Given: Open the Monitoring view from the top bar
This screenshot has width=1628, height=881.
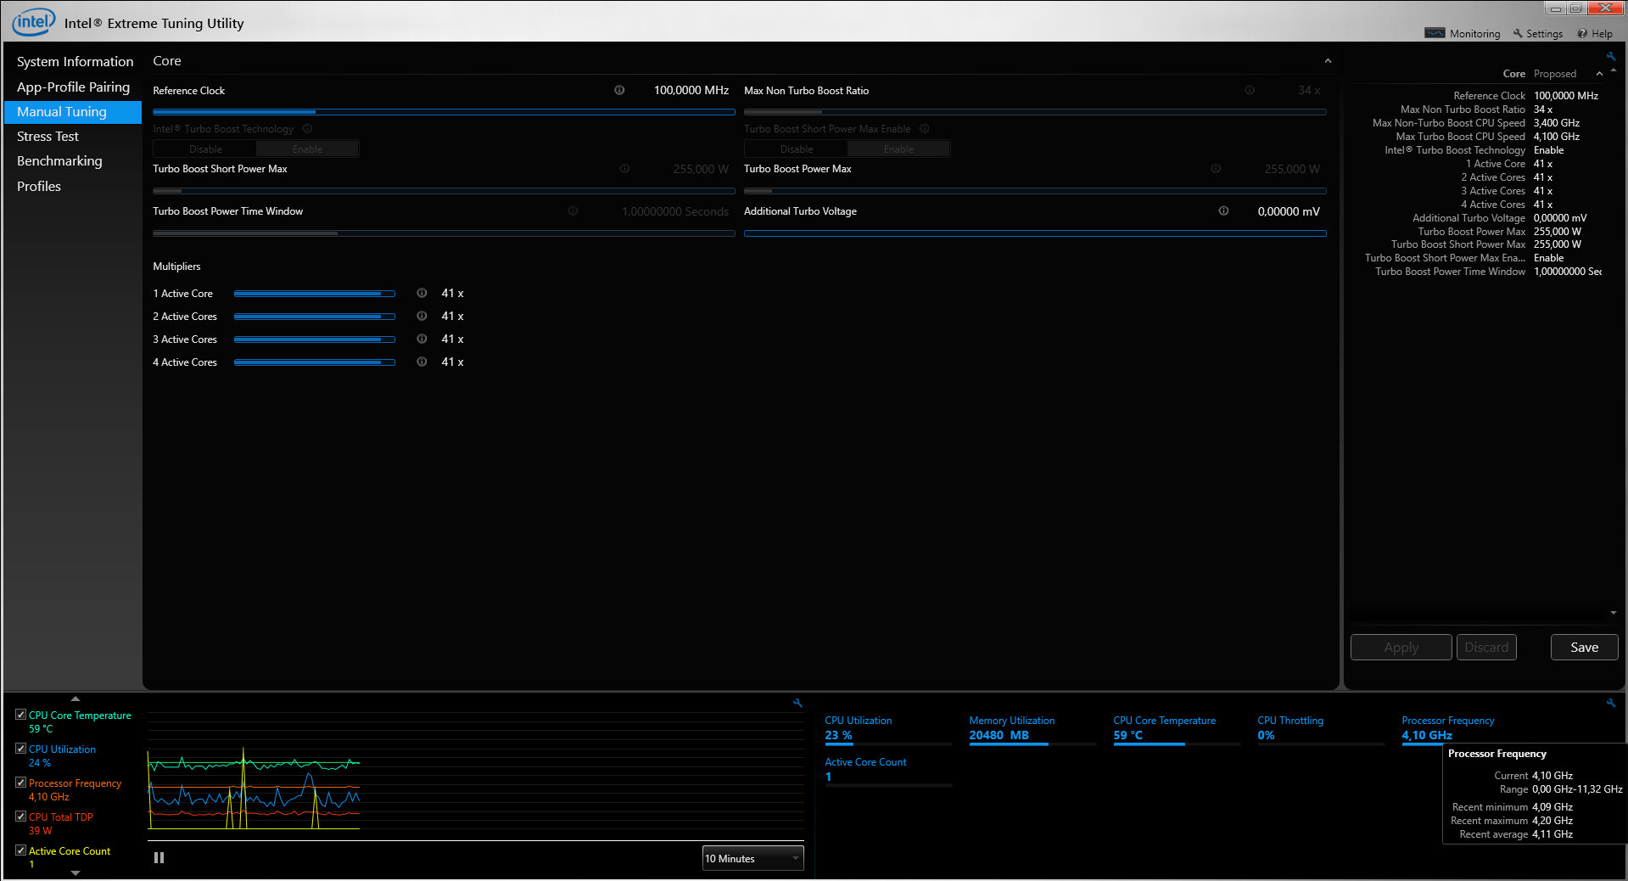Looking at the screenshot, I should 1463,34.
